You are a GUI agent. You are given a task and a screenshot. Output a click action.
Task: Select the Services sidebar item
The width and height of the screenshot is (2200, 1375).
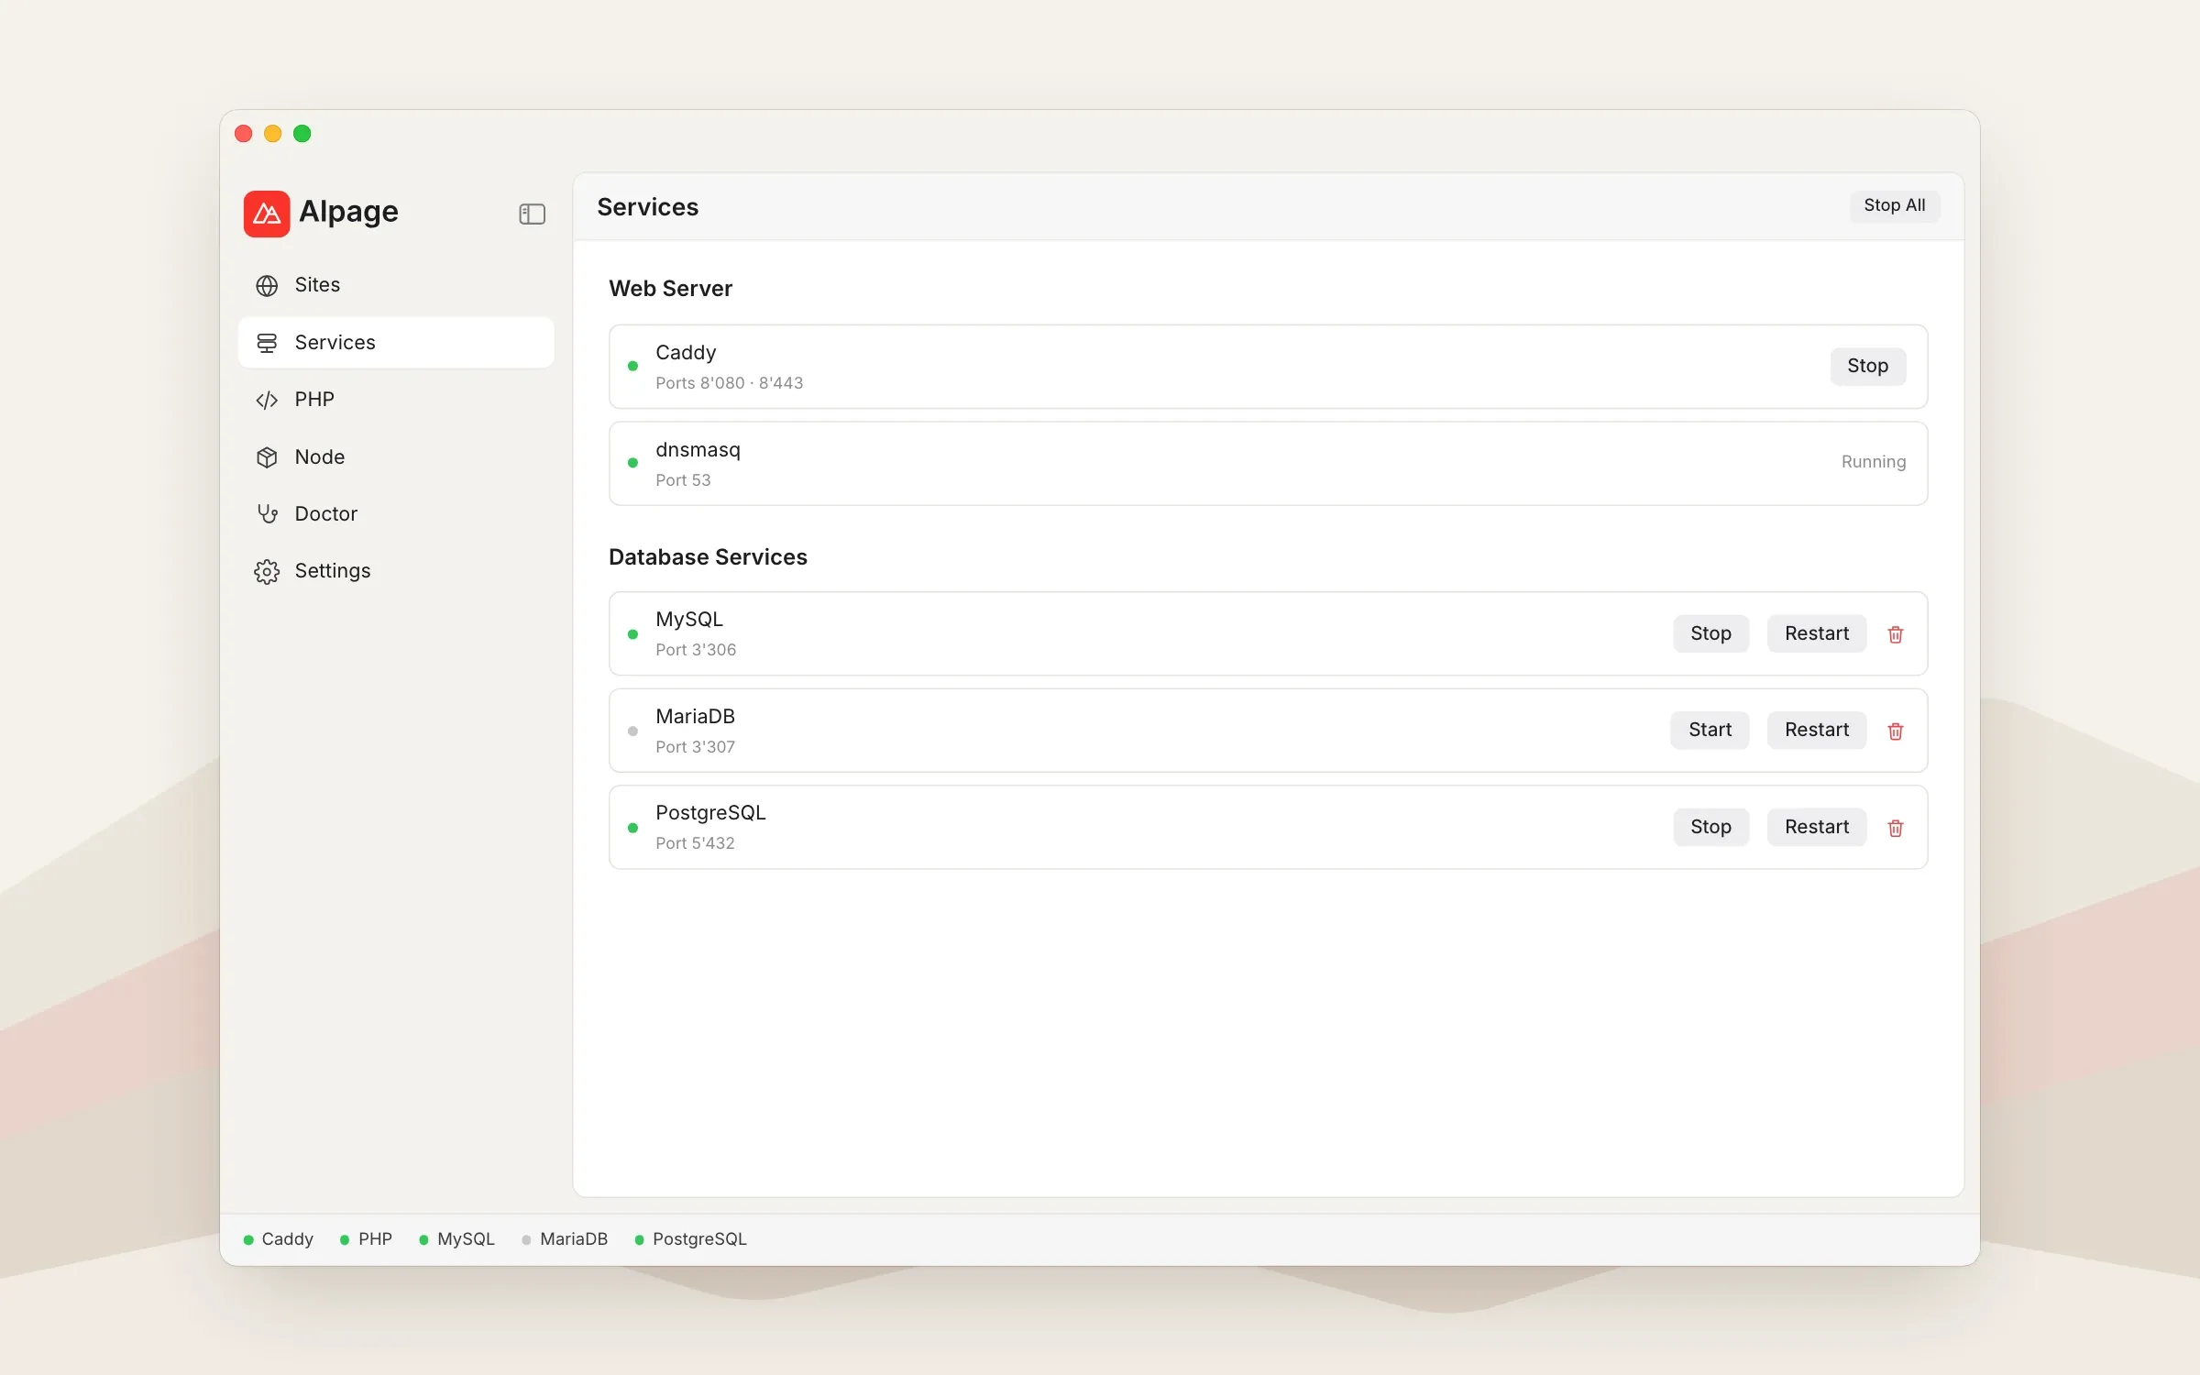[396, 342]
